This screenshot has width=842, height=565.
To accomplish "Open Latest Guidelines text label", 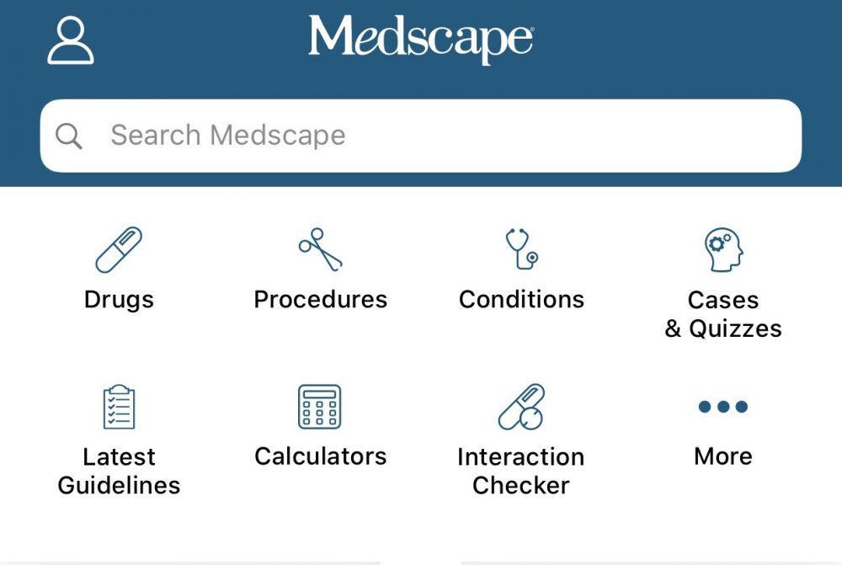I will tap(119, 471).
